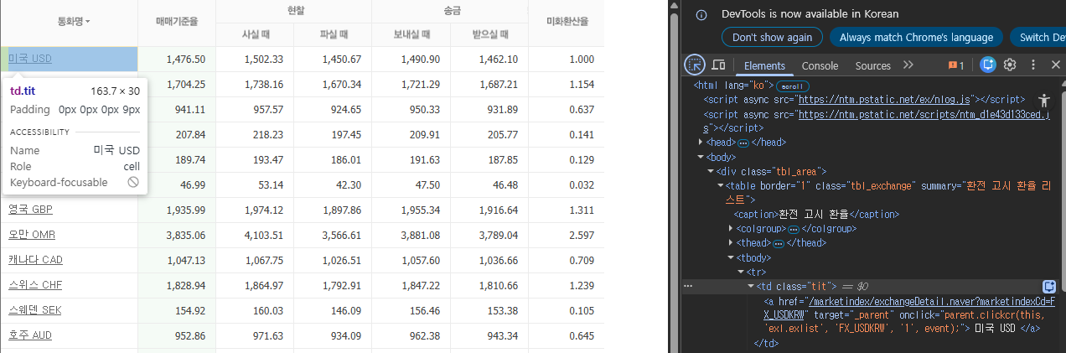1066x353 pixels.
Task: Click the ellipsis inside the thead element
Action: coord(778,243)
